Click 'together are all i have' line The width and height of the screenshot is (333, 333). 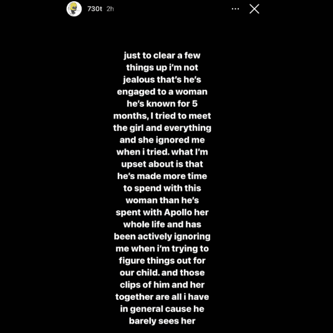(x=162, y=297)
